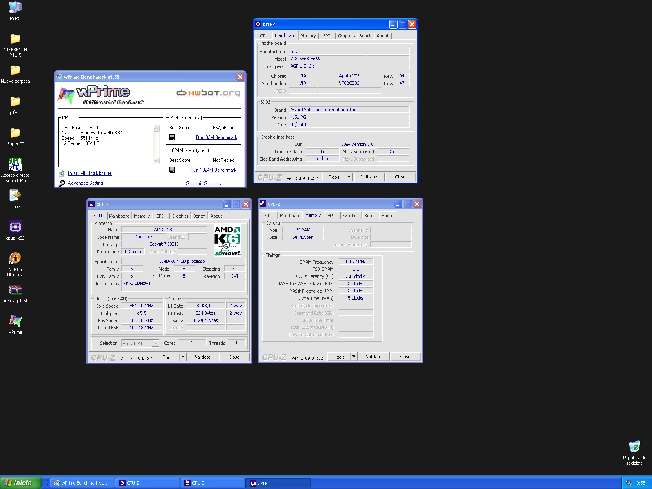
Task: Open the Nueva carpeta folder icon
Action: (x=15, y=70)
